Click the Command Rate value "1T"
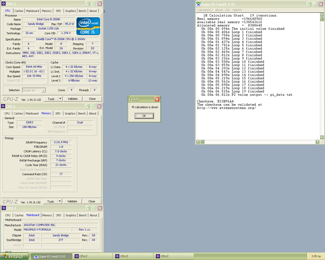The image size is (325, 260). tap(61, 174)
